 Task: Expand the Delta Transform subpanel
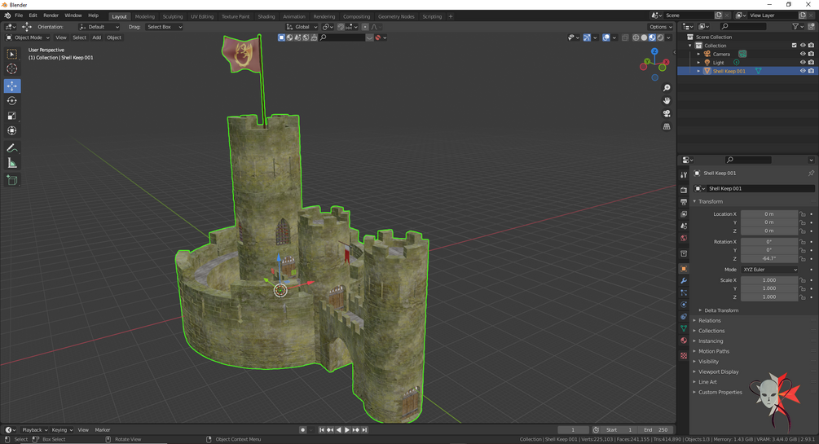click(721, 310)
